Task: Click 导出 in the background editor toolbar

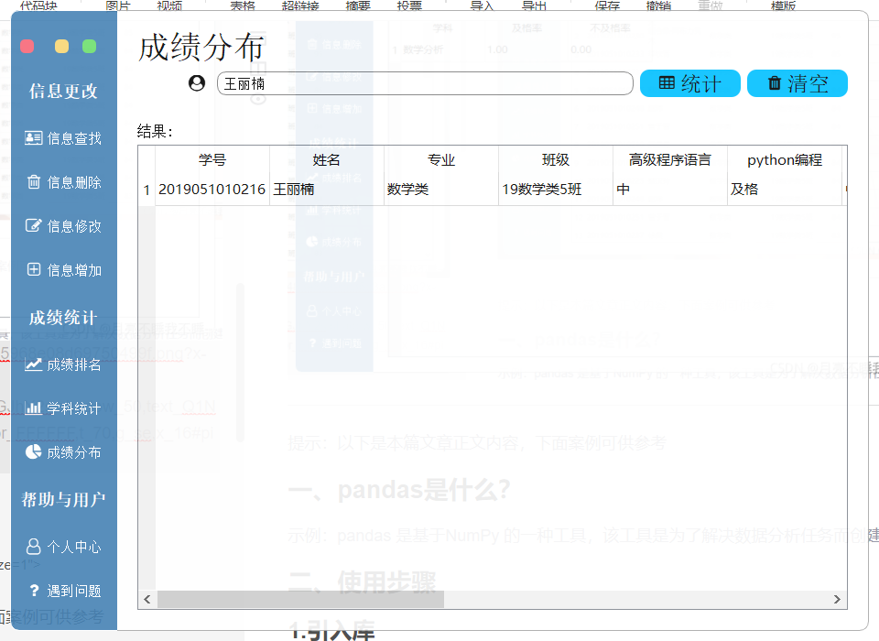Action: point(534,5)
